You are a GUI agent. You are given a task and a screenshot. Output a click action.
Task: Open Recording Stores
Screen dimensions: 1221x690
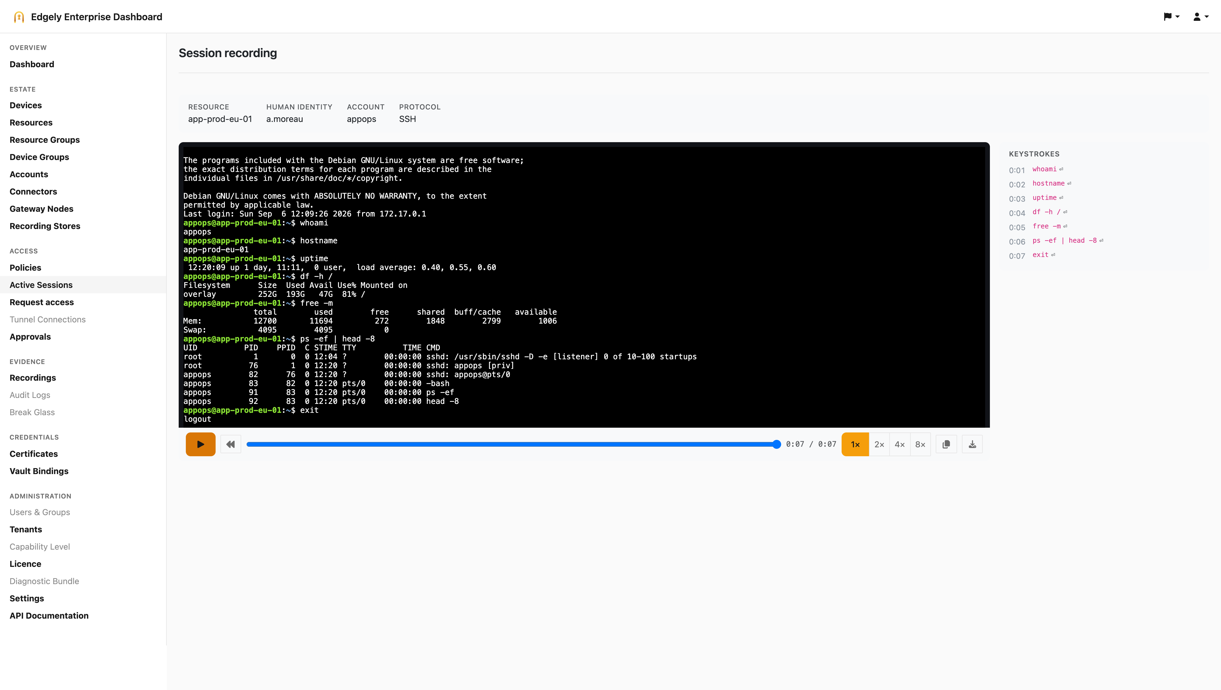[x=45, y=226]
